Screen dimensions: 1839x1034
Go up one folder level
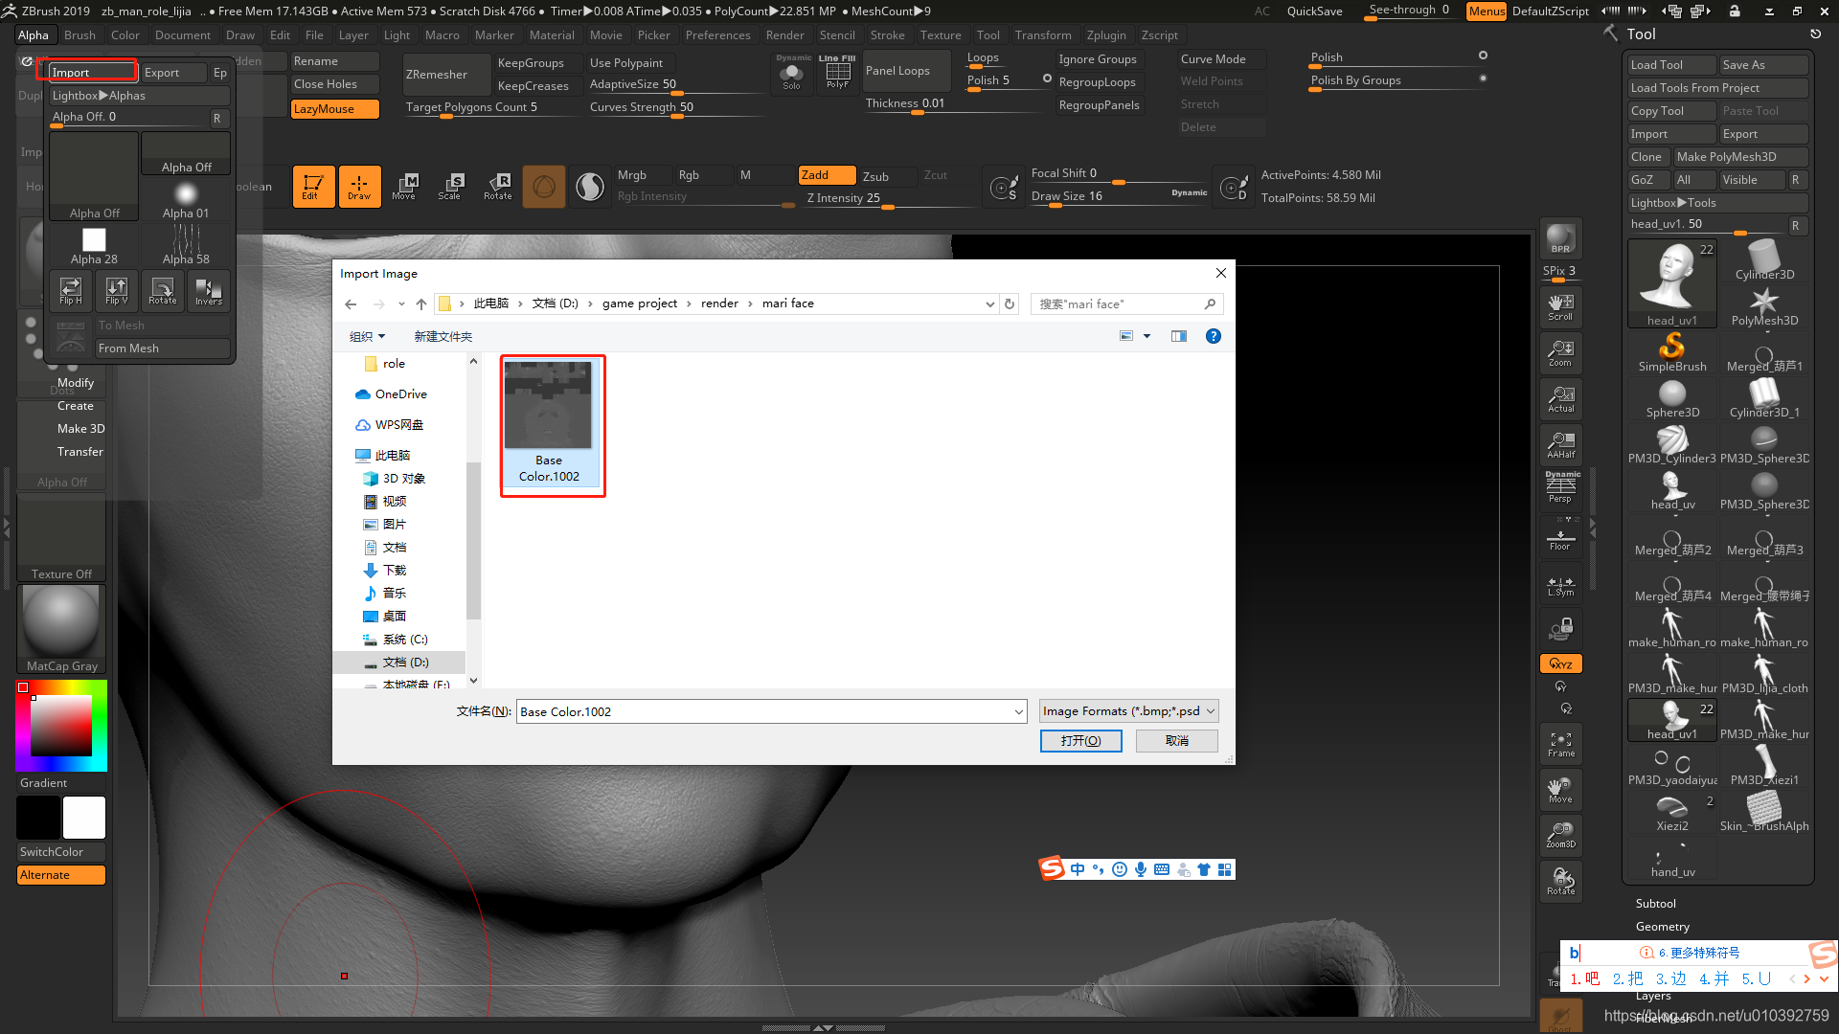(x=421, y=304)
